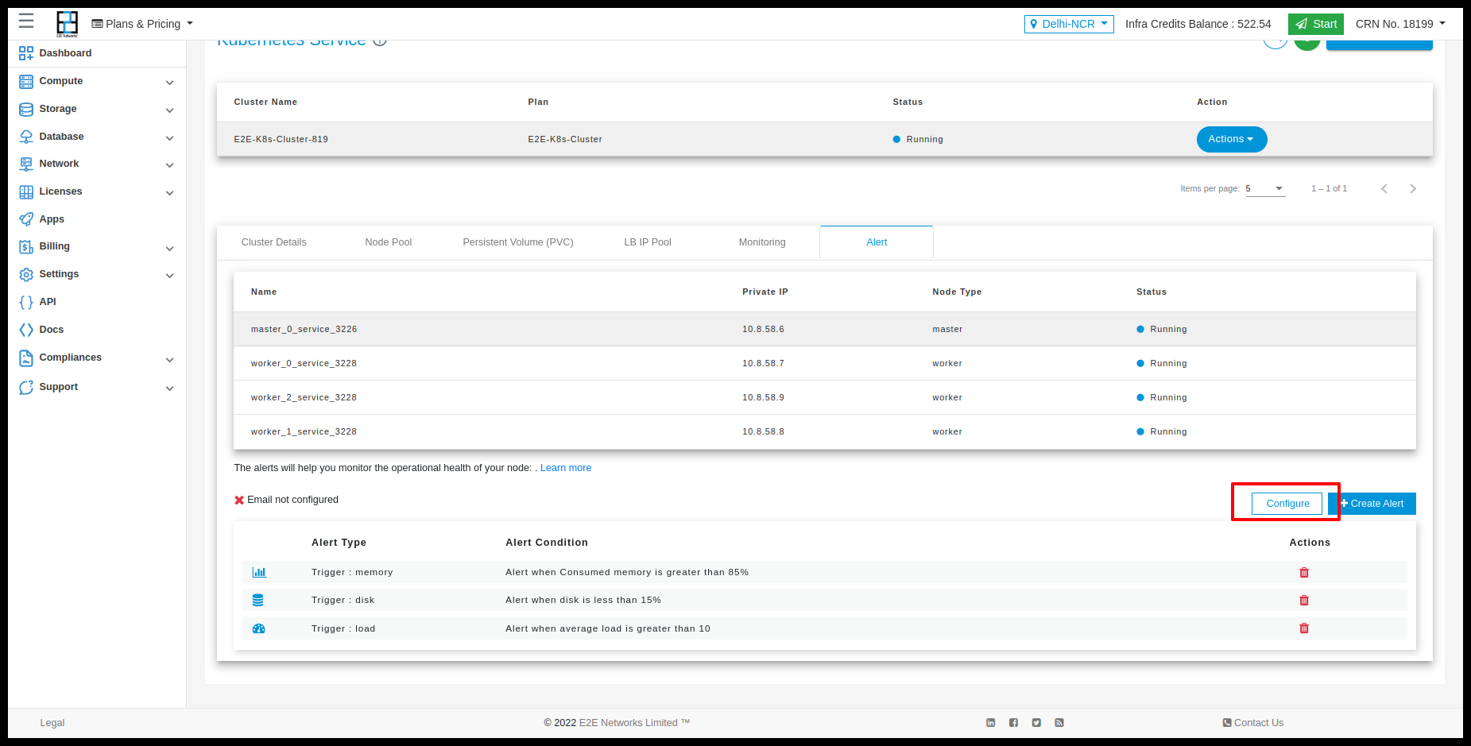
Task: Delete the memory trigger alert
Action: coord(1304,572)
